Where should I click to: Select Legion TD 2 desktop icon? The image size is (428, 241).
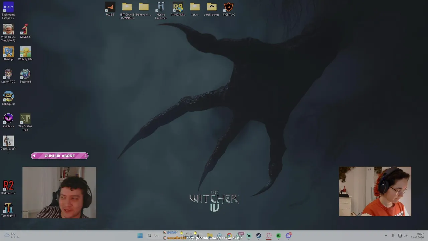tap(8, 76)
